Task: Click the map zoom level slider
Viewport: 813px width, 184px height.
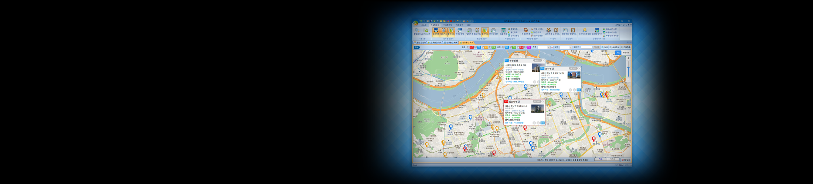Action: pyautogui.click(x=628, y=69)
